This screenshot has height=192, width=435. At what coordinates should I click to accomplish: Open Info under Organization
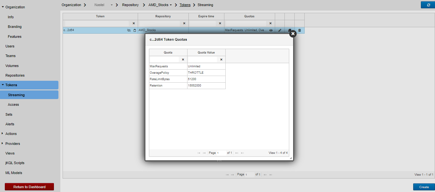click(11, 17)
